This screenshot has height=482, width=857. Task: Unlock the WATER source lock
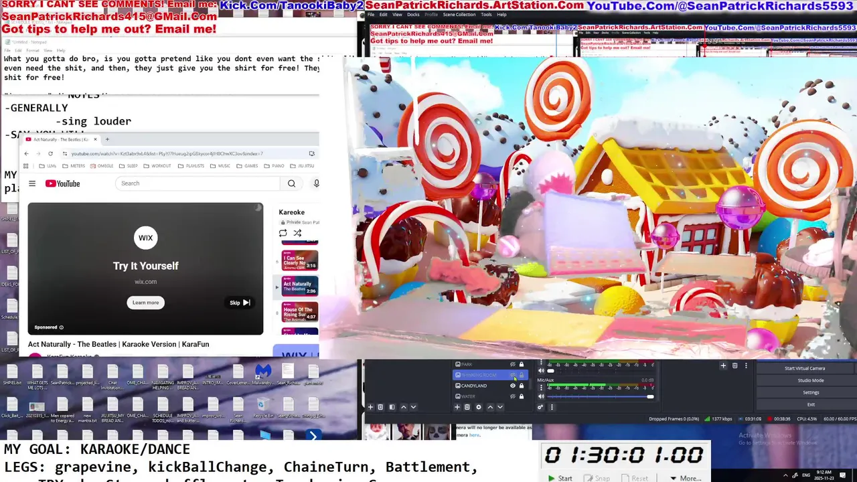tap(522, 396)
